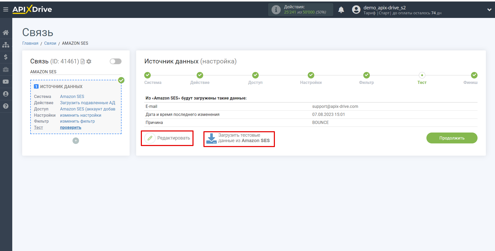Screen dimensions: 495x251
Task: Open the help question sidebar icon
Action: 6,106
